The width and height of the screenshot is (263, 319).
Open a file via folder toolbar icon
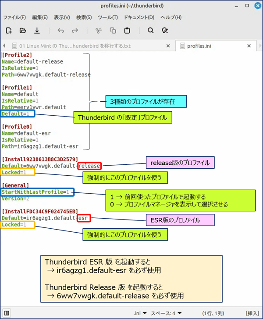(23, 31)
